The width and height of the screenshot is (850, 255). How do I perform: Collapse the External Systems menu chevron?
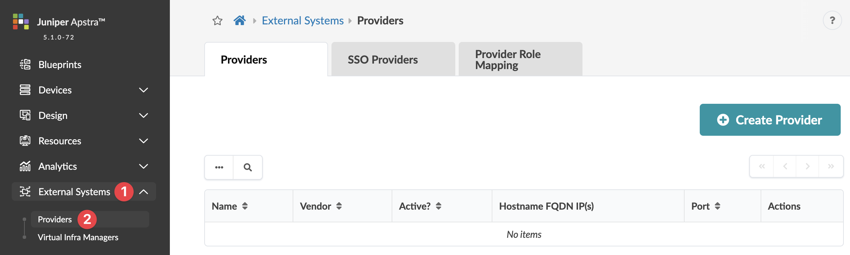click(143, 192)
